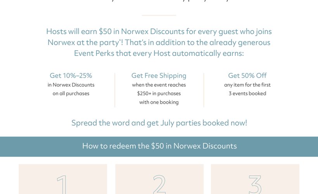Click the Hosts will earn $50 paragraph
The image size is (318, 194).
(159, 42)
